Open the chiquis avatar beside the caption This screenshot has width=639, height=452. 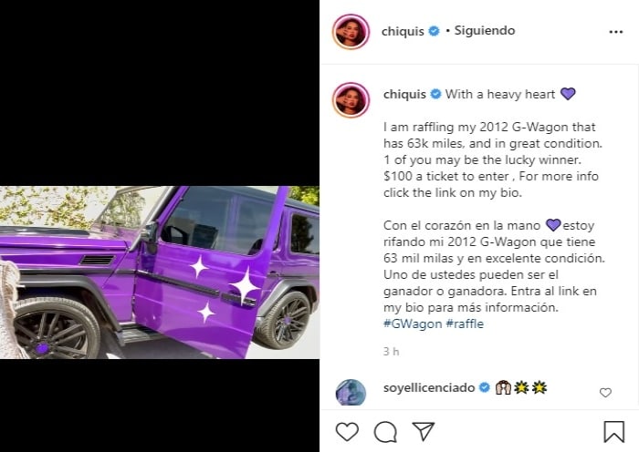pyautogui.click(x=351, y=100)
